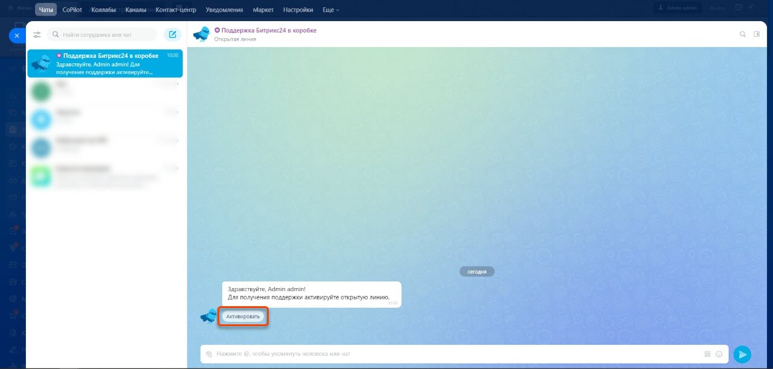The image size is (773, 369).
Task: Switch to the CoPilot tab
Action: coord(72,10)
